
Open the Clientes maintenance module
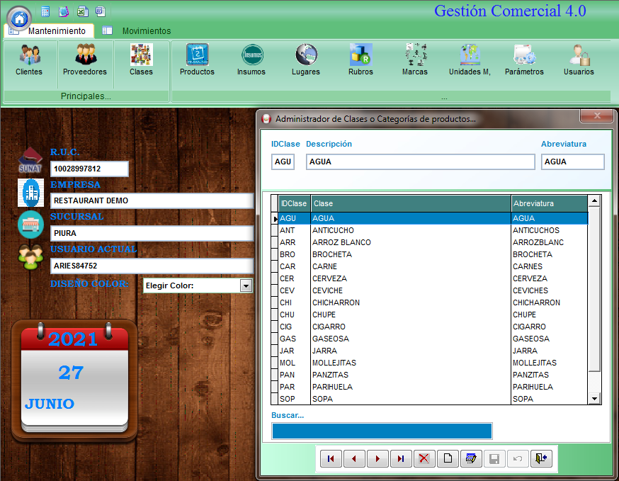[29, 60]
